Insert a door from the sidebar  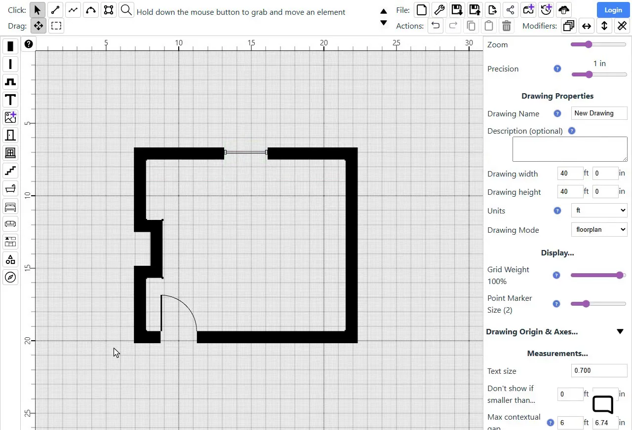click(x=10, y=135)
